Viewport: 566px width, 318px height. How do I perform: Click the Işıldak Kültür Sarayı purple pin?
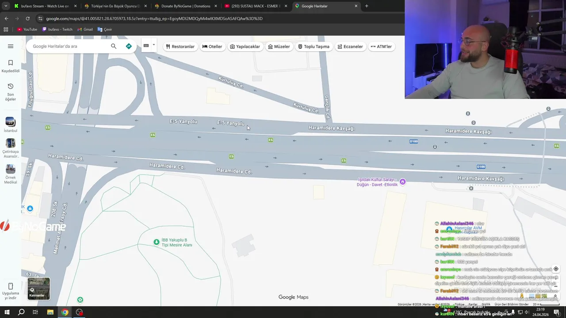point(402,182)
